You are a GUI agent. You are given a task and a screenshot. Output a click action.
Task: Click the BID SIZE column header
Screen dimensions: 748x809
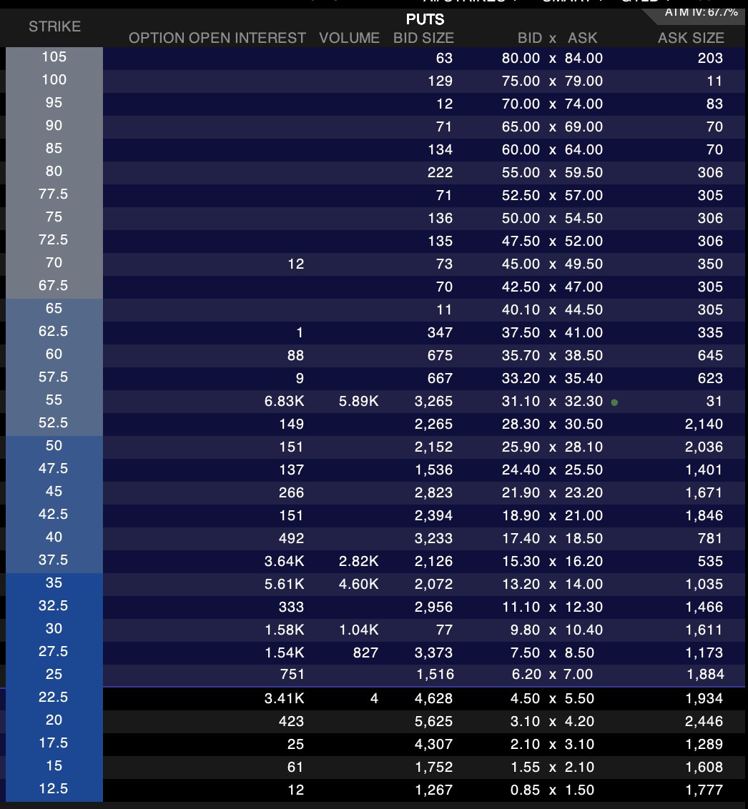coord(424,38)
